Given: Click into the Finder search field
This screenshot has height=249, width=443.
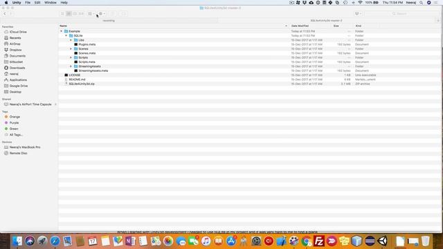Looking at the screenshot, I should pyautogui.click(x=401, y=14).
